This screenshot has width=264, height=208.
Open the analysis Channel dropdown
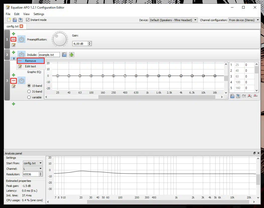pyautogui.click(x=33, y=169)
